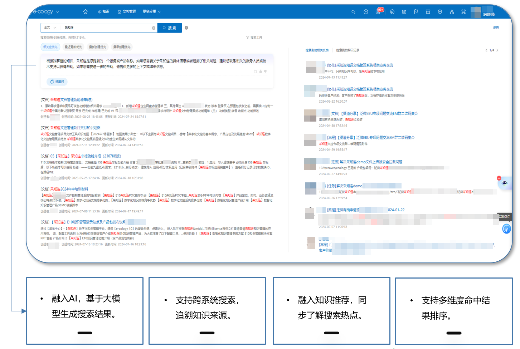Open 渠道分享 workflow result dated 2024-04-29

click(x=371, y=138)
